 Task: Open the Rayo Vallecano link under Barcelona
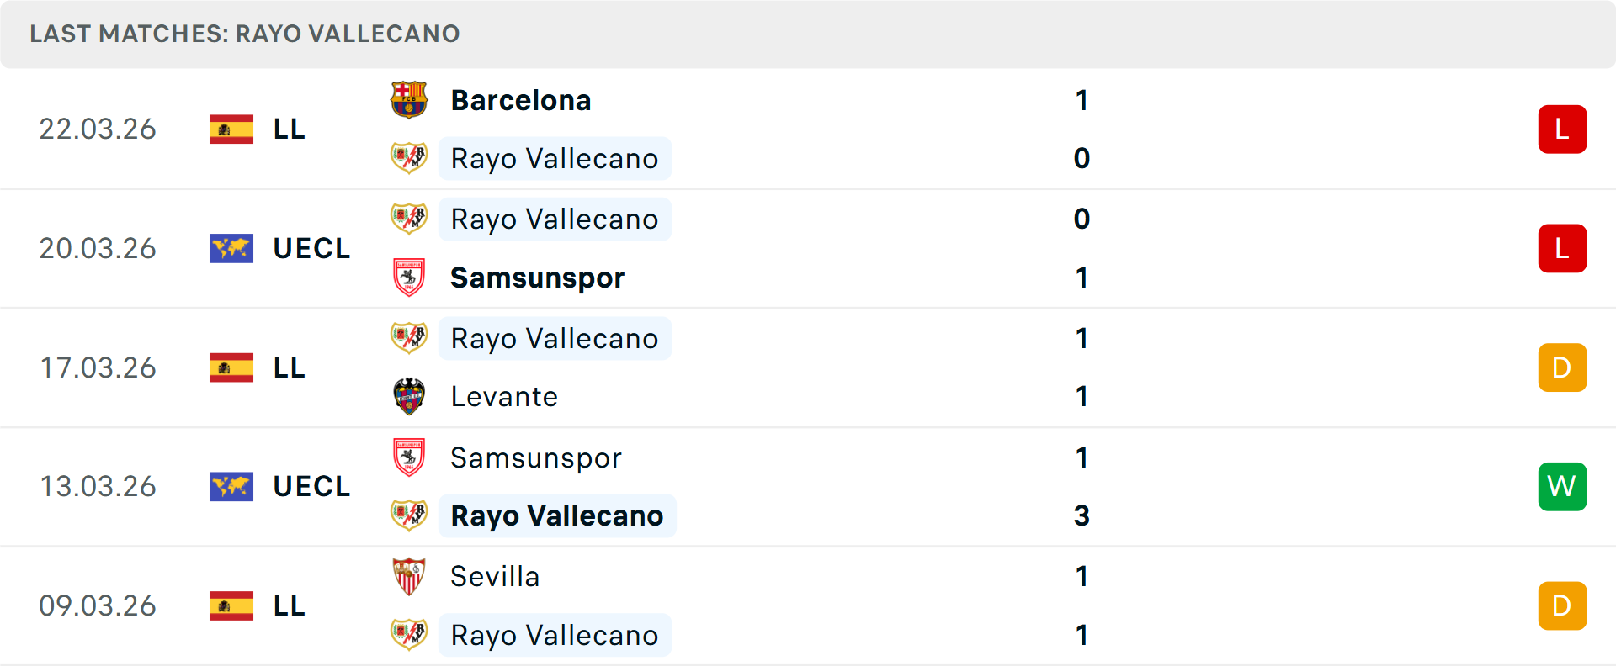coord(555,158)
